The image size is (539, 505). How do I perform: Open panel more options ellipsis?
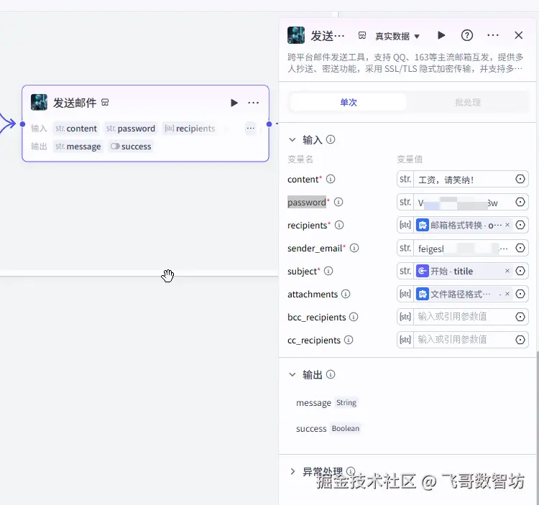(492, 35)
